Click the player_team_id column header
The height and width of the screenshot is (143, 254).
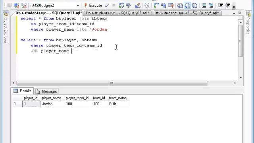click(x=77, y=98)
